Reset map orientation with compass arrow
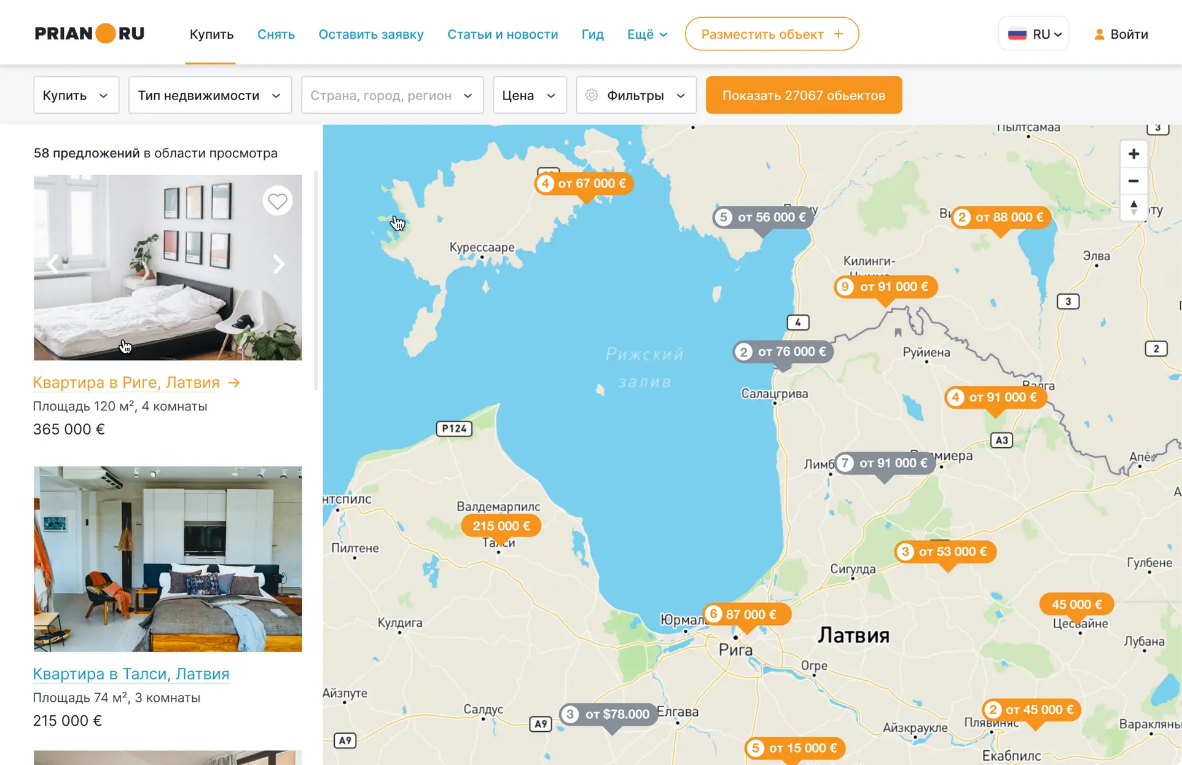Screen dimensions: 1182x765 (1133, 207)
